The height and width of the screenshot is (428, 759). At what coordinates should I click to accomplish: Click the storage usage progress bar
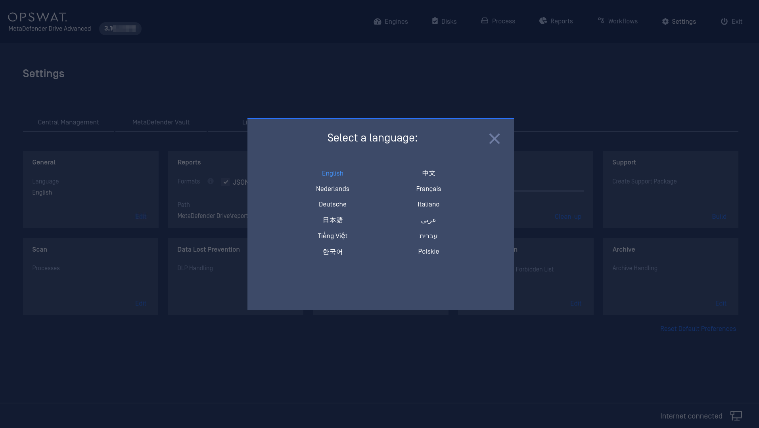[548, 191]
